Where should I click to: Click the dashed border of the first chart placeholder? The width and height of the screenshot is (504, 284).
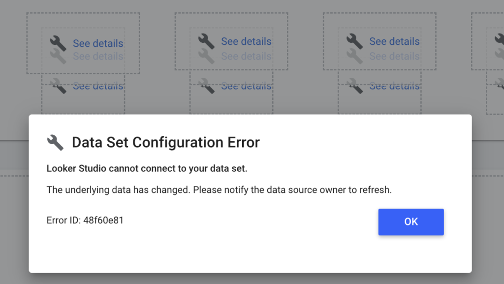[x=83, y=14]
